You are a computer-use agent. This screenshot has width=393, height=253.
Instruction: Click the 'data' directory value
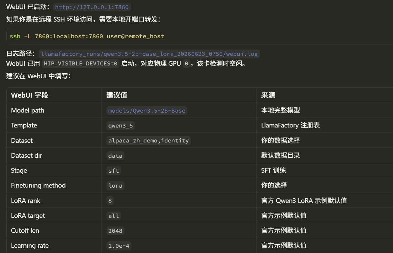point(115,156)
